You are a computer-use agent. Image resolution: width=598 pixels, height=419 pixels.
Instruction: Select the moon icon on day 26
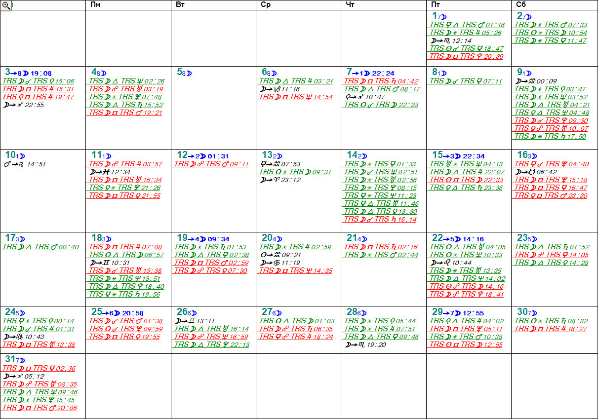pos(193,312)
